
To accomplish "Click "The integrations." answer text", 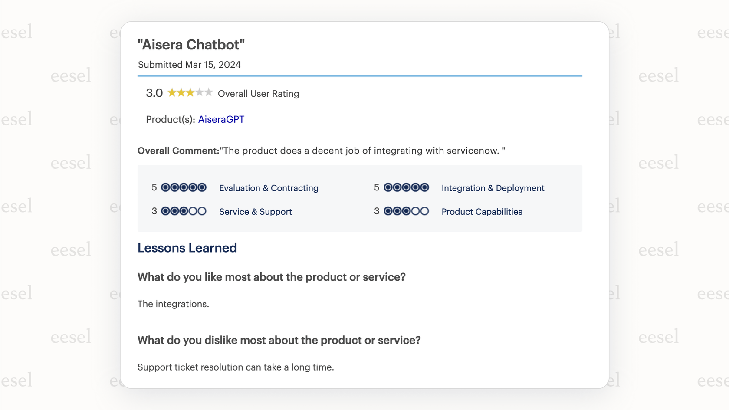I will pyautogui.click(x=173, y=304).
